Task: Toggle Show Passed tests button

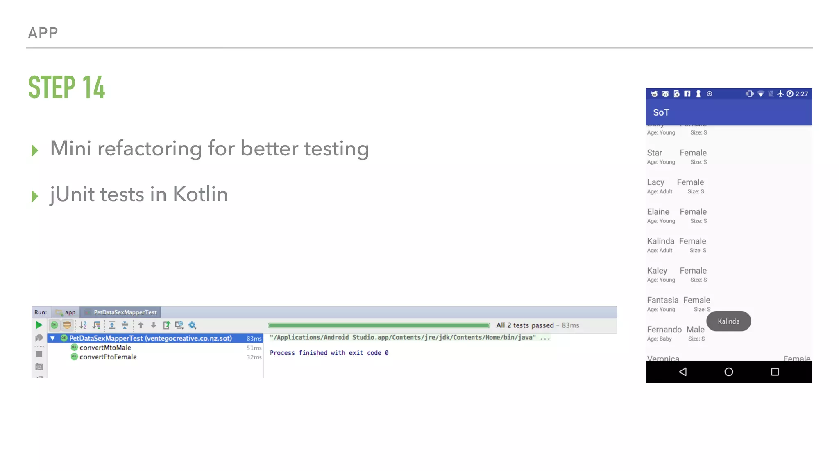Action: [54, 325]
